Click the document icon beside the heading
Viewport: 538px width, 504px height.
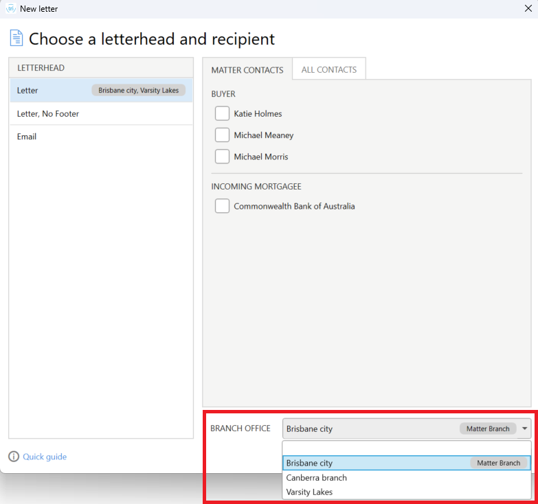[x=16, y=38]
